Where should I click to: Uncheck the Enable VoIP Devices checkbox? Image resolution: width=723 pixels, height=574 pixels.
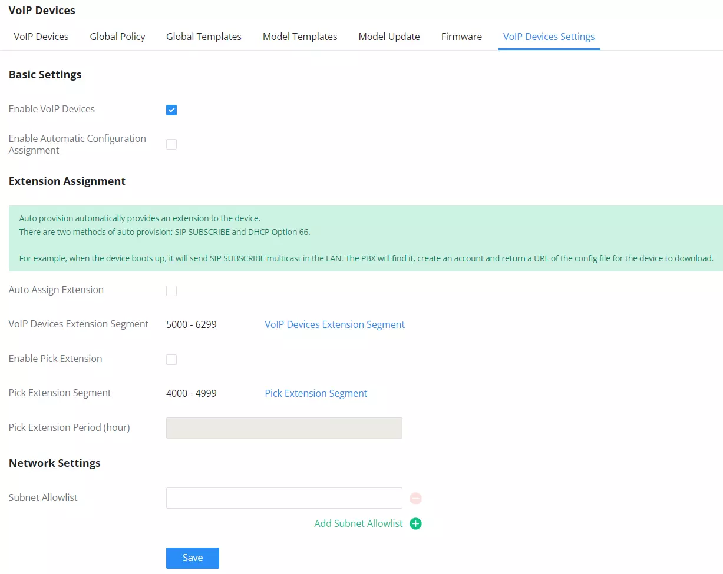pos(171,110)
